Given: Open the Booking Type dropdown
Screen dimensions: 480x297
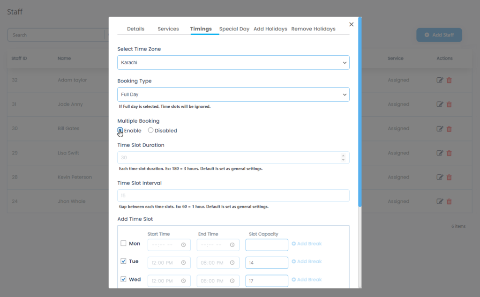Looking at the screenshot, I should click(x=233, y=94).
